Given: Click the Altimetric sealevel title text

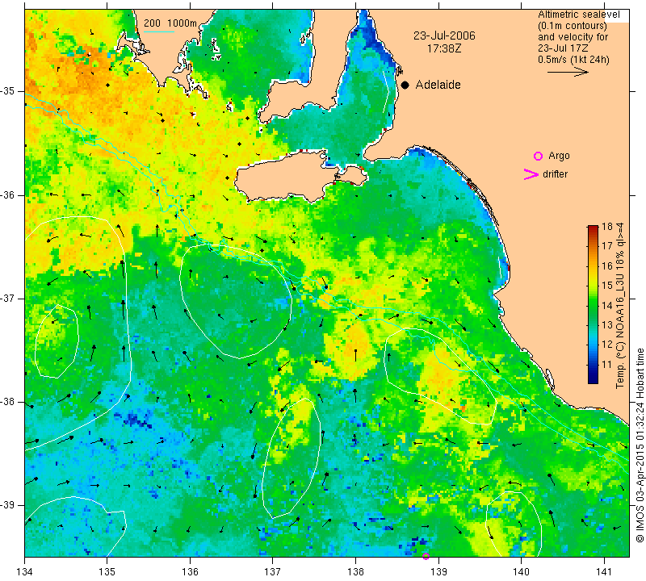Looking at the screenshot, I should [578, 15].
